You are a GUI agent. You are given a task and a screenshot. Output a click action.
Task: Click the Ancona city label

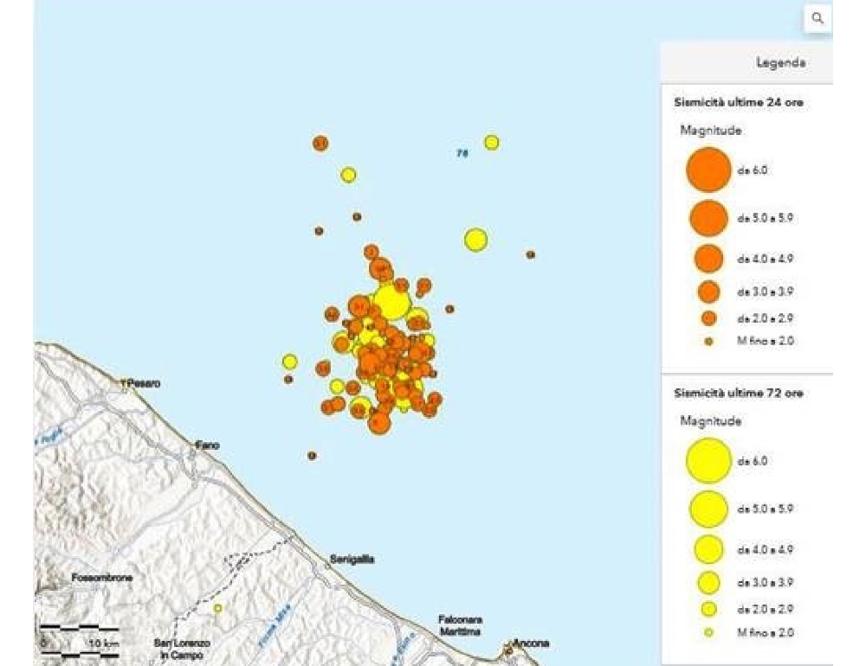[x=530, y=644]
